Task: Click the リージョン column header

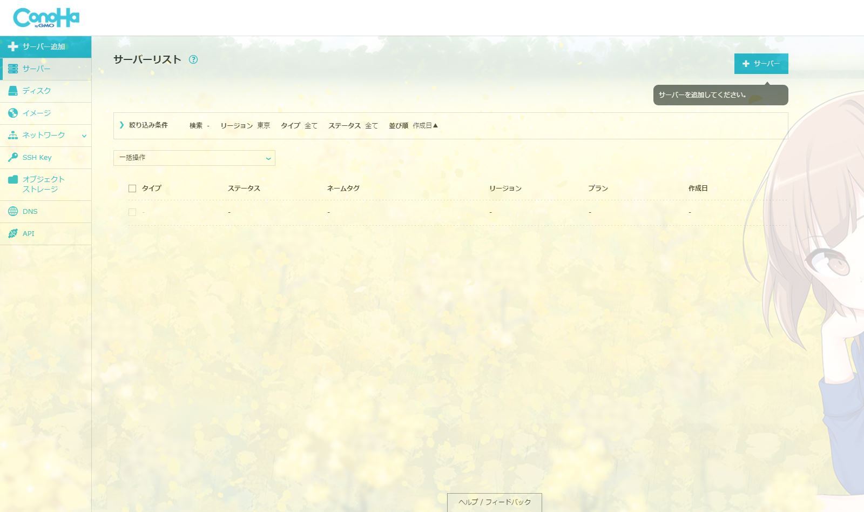Action: [x=505, y=188]
